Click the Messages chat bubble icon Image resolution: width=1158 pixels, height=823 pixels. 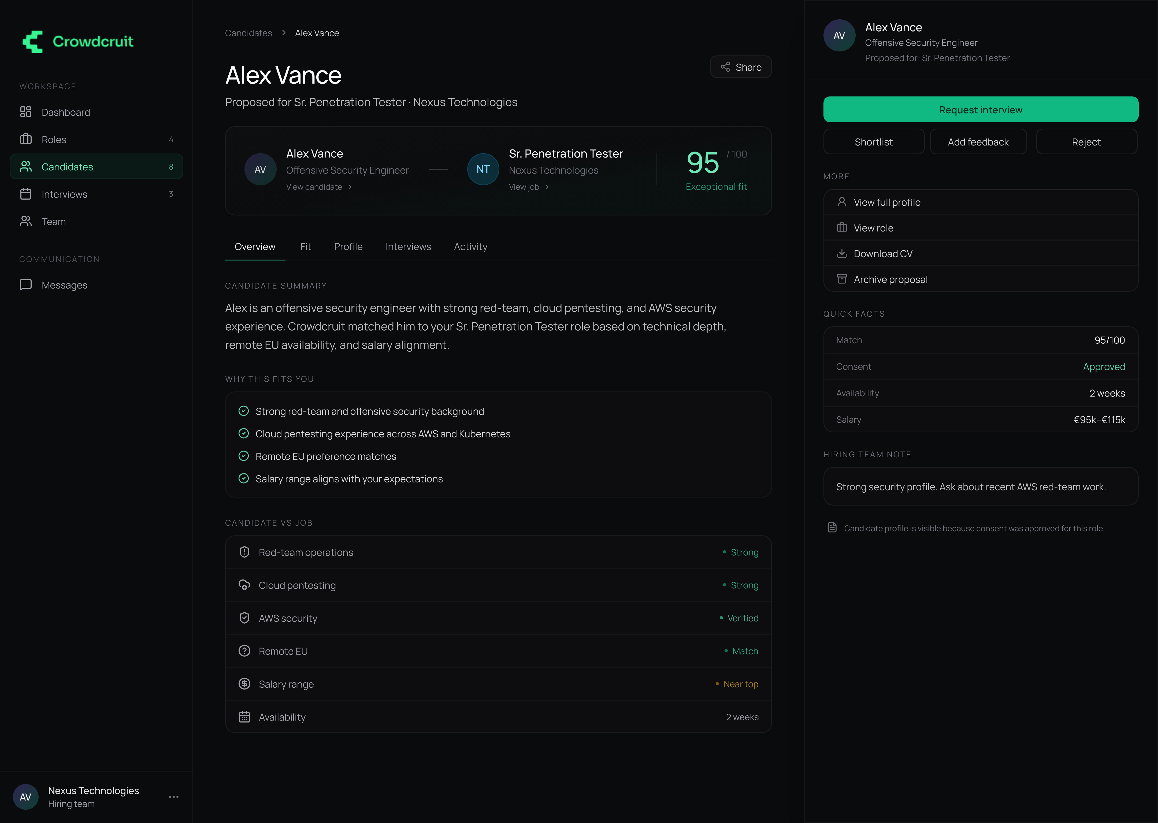coord(26,285)
